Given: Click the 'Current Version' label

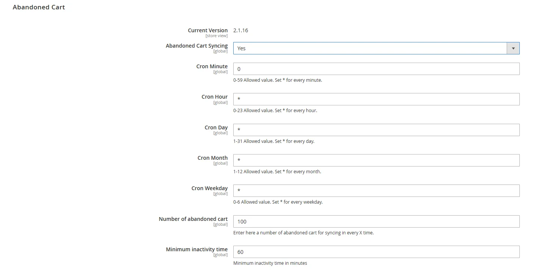Looking at the screenshot, I should 207,30.
